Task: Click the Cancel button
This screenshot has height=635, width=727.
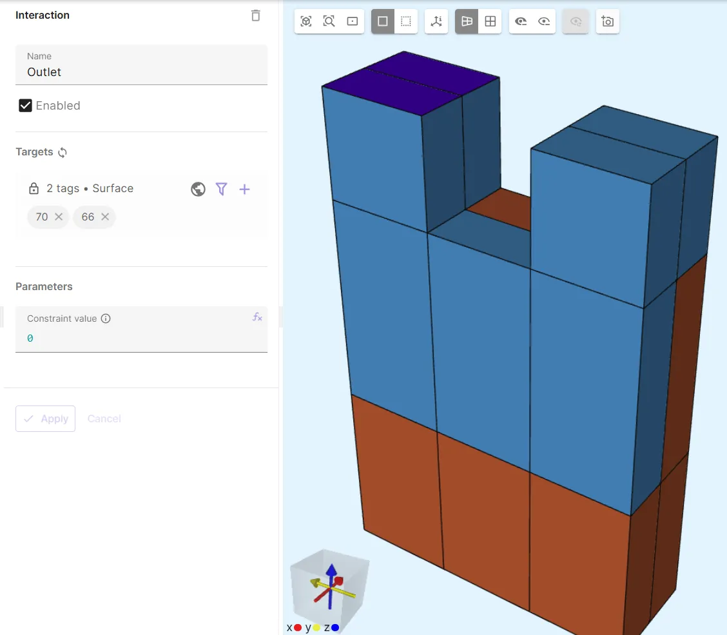Action: (104, 418)
